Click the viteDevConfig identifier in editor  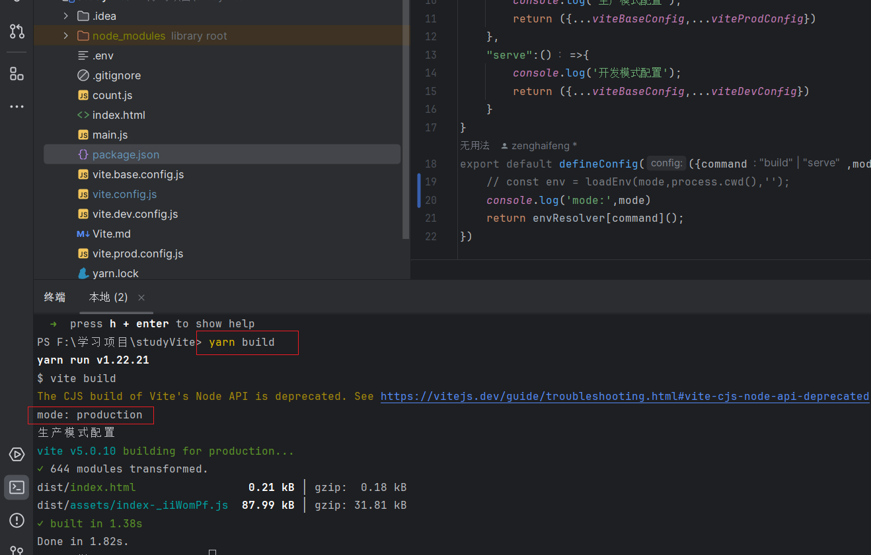[x=754, y=91]
